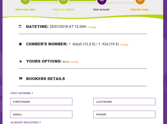Open the Payment stage step label

pyautogui.click(x=139, y=10)
